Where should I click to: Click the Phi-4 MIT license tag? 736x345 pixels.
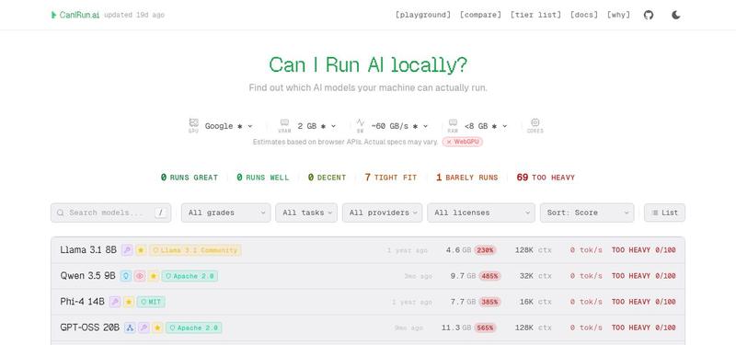coord(151,302)
